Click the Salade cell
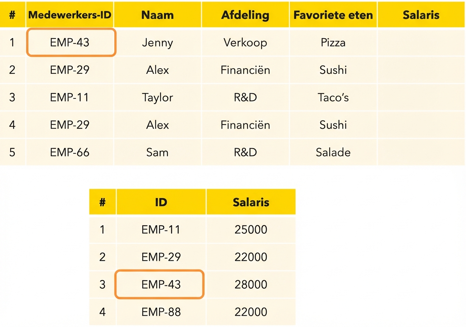The width and height of the screenshot is (466, 327). coord(333,153)
